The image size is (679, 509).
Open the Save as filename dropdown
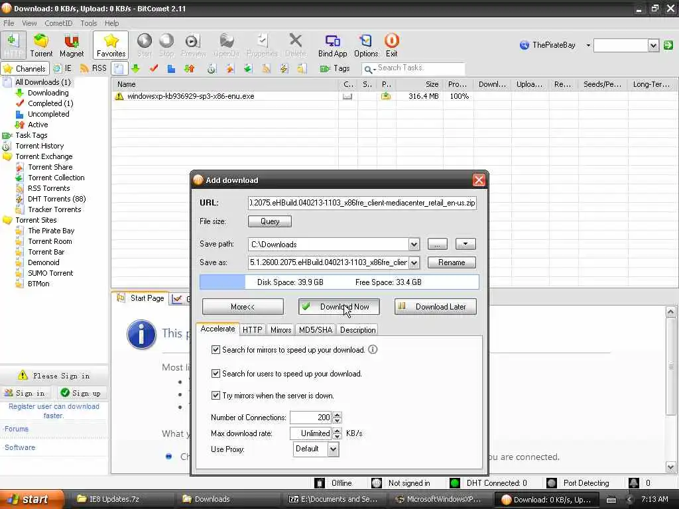click(x=414, y=262)
